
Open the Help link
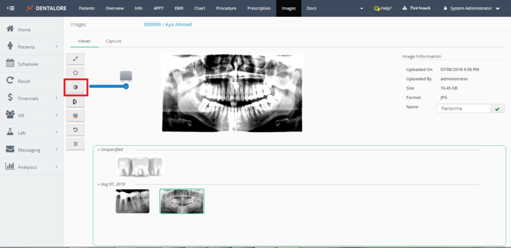[x=383, y=8]
